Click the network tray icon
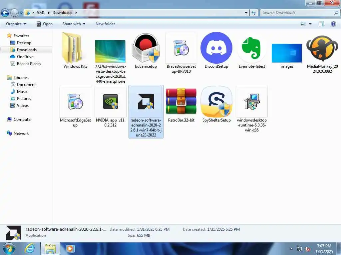 coord(299,249)
